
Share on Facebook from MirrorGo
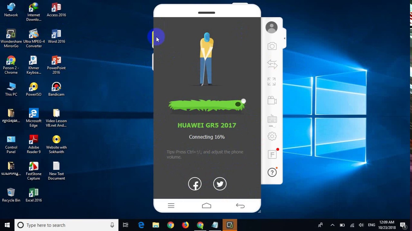click(x=195, y=184)
